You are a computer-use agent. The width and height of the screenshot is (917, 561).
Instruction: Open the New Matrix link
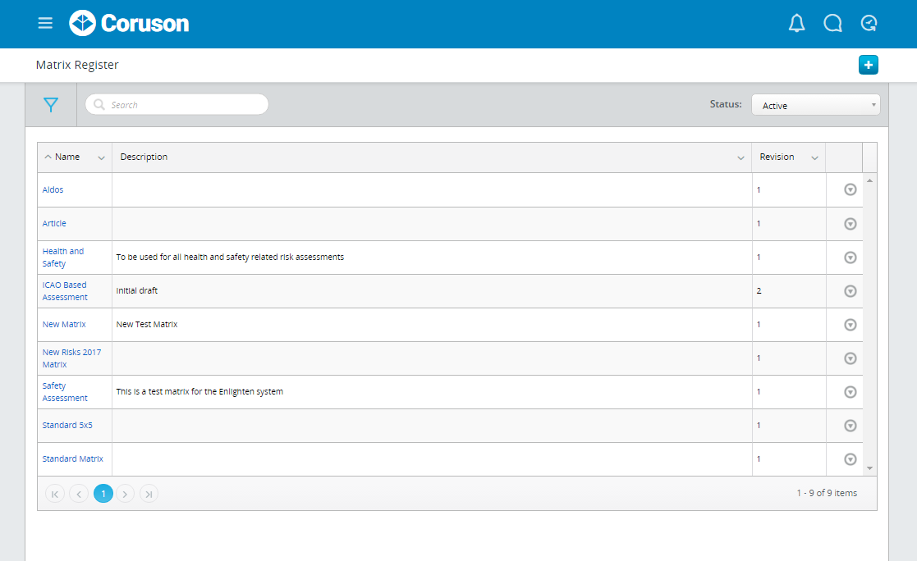tap(64, 324)
